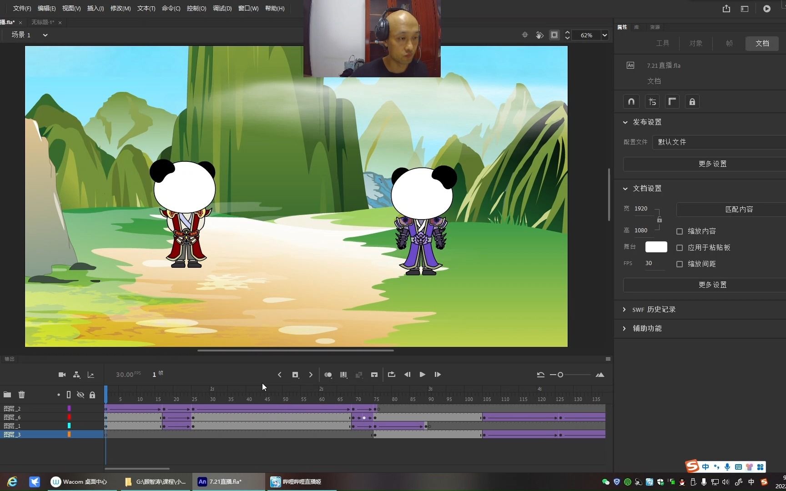Click the test movie play button
The image size is (786, 491).
[767, 9]
